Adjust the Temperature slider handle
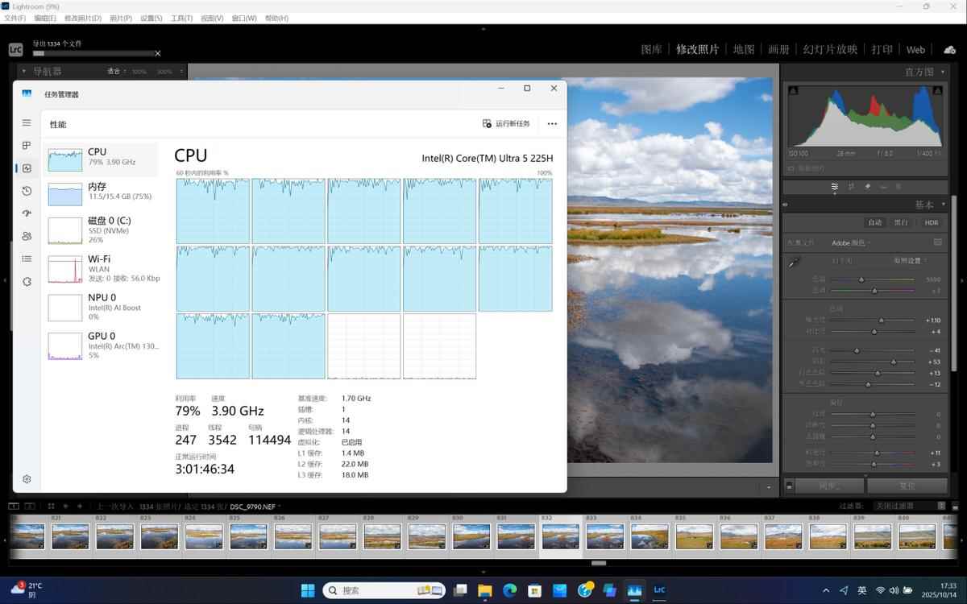The height and width of the screenshot is (604, 967). (x=861, y=279)
